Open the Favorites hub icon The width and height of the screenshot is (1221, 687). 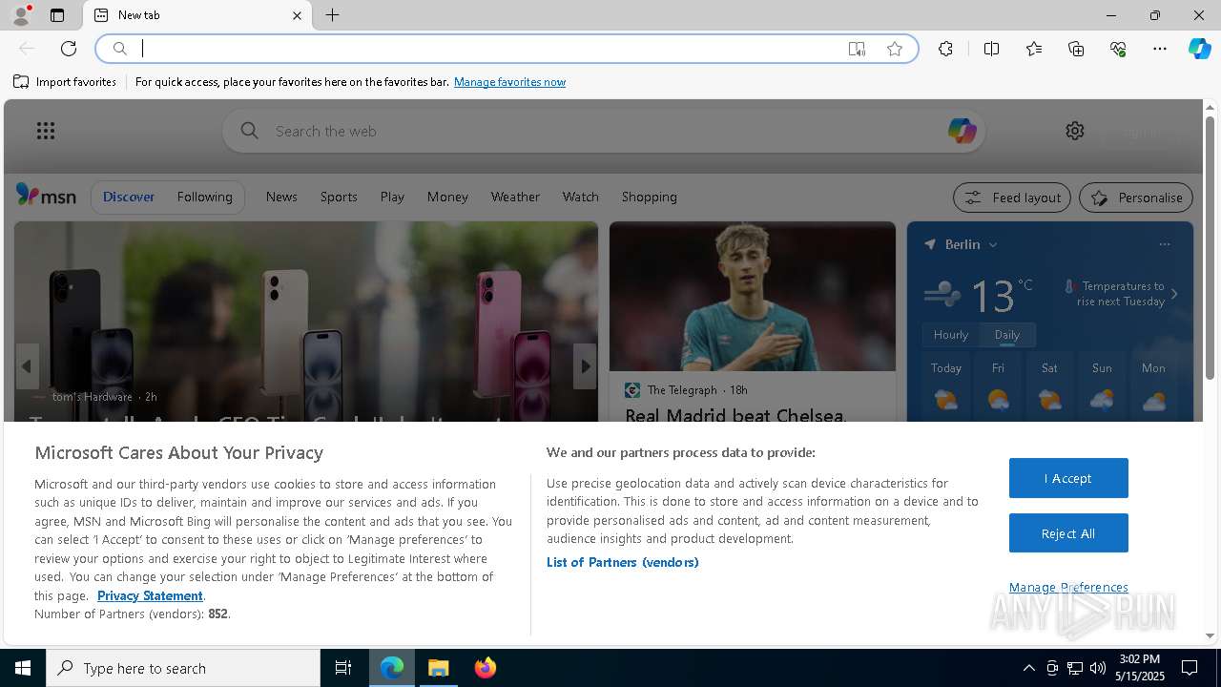(x=1034, y=49)
